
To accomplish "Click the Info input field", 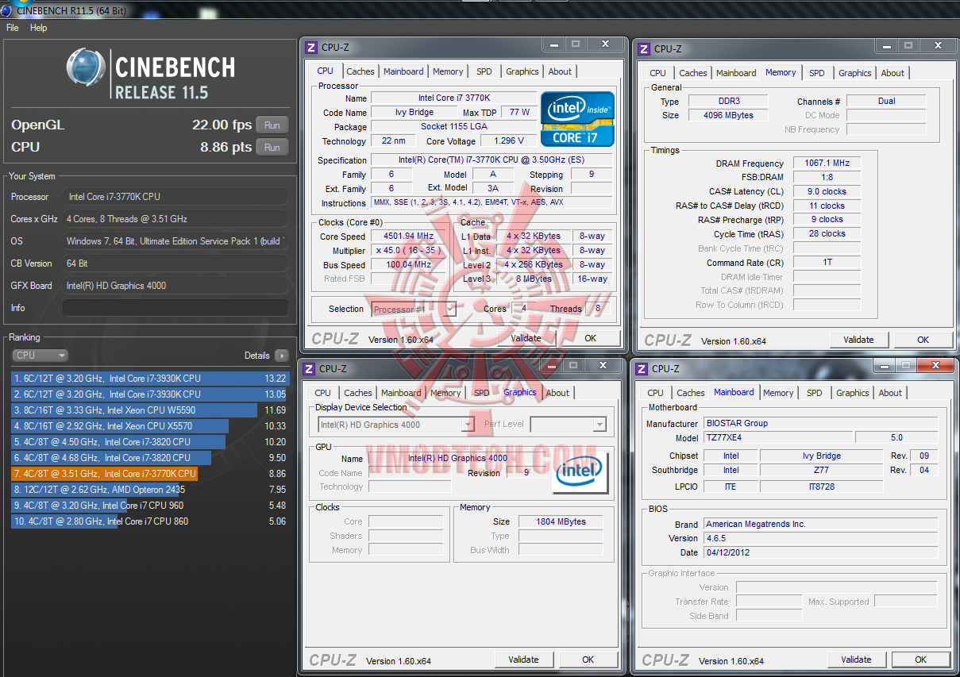I will (x=175, y=308).
